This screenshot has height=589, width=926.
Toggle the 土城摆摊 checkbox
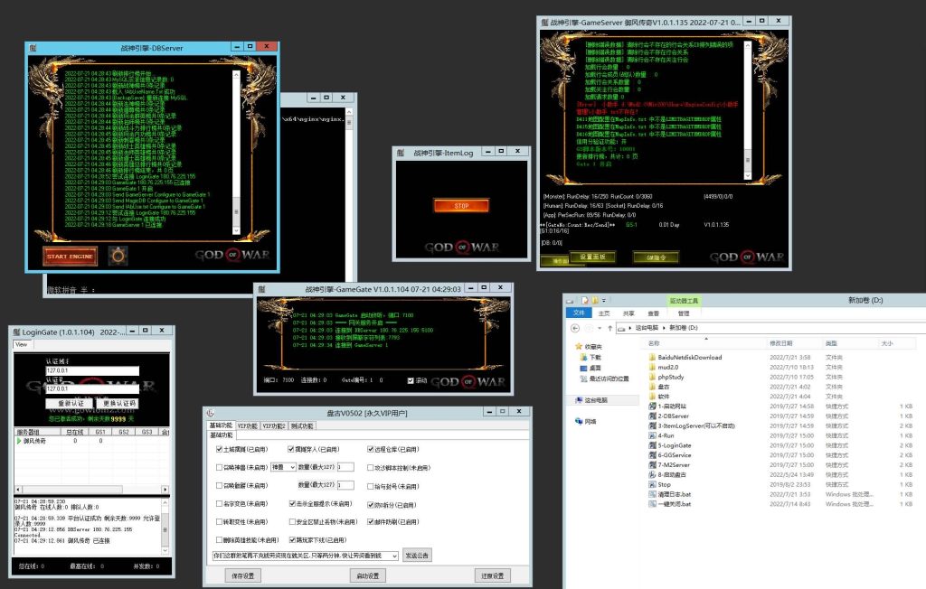coord(220,449)
